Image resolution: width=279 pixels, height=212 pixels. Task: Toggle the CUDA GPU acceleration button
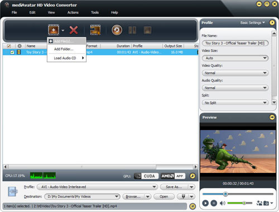click(x=146, y=176)
